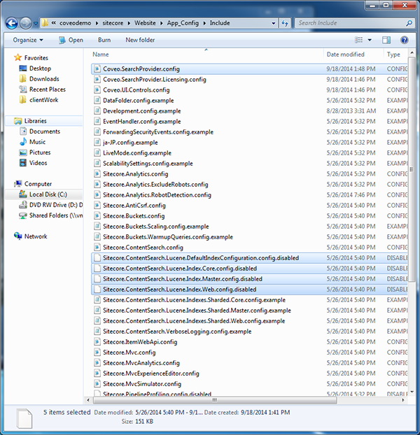420x435 pixels.
Task: Select the Coveo.UI.Controls.config file icon
Action: click(97, 90)
